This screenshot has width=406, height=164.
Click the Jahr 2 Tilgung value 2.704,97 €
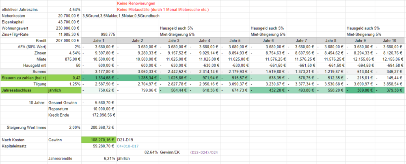point(148,84)
